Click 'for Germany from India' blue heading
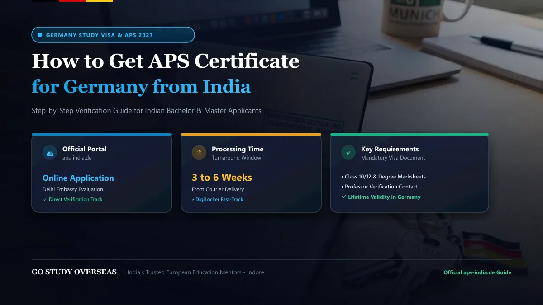 141,86
